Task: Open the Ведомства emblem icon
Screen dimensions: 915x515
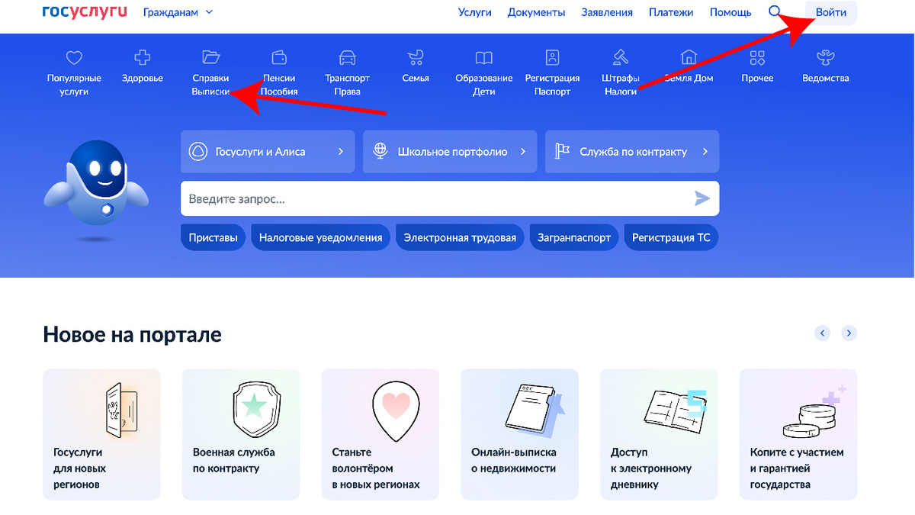Action: point(826,57)
